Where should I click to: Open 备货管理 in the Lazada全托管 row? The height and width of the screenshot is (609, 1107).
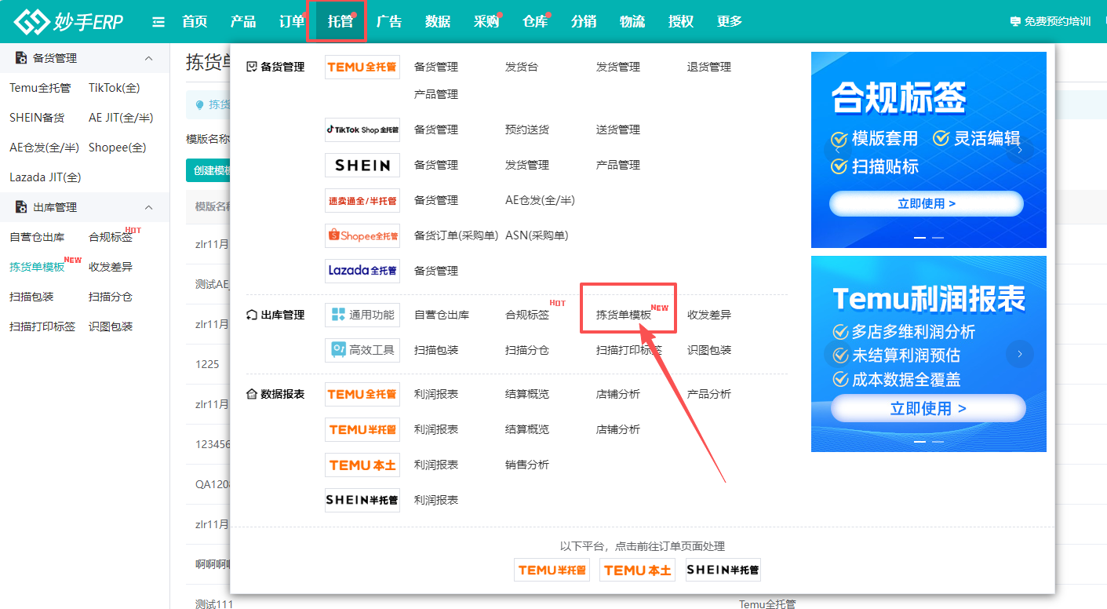point(436,271)
